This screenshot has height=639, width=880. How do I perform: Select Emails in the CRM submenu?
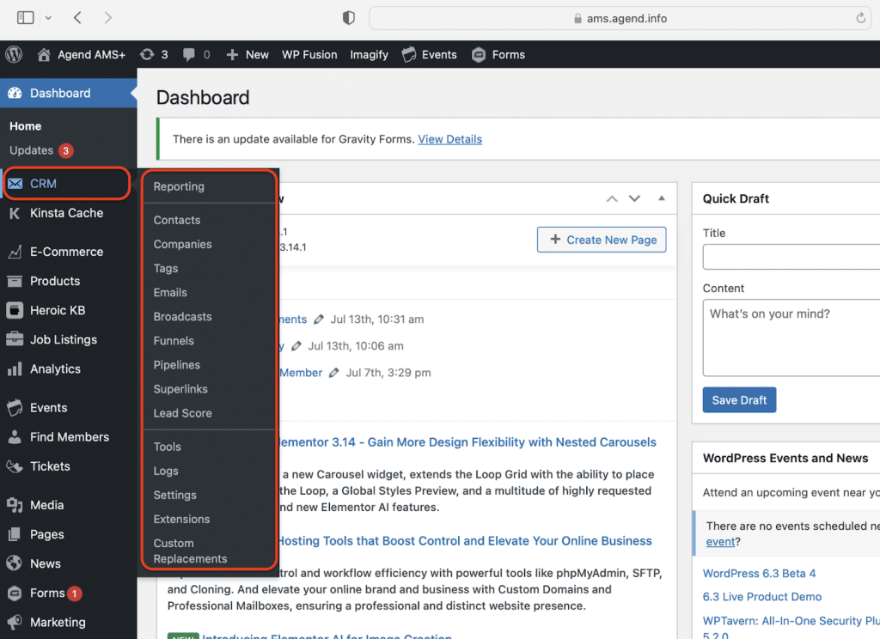(x=170, y=292)
